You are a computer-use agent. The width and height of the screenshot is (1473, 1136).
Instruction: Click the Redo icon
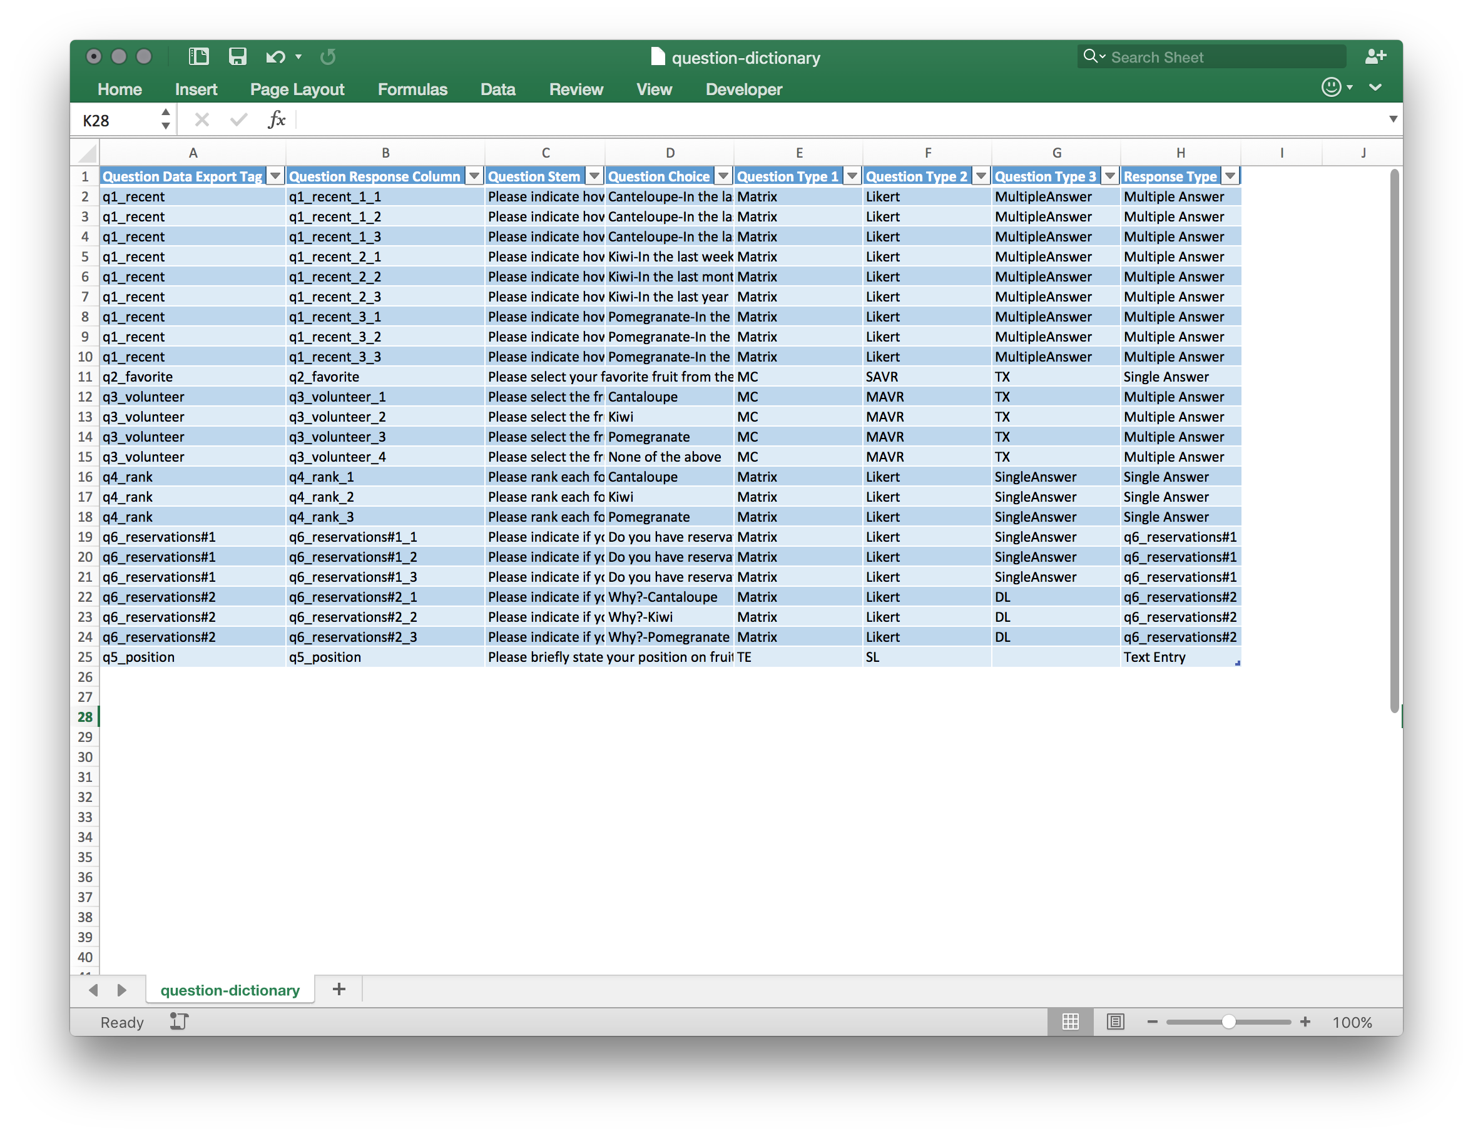coord(328,57)
